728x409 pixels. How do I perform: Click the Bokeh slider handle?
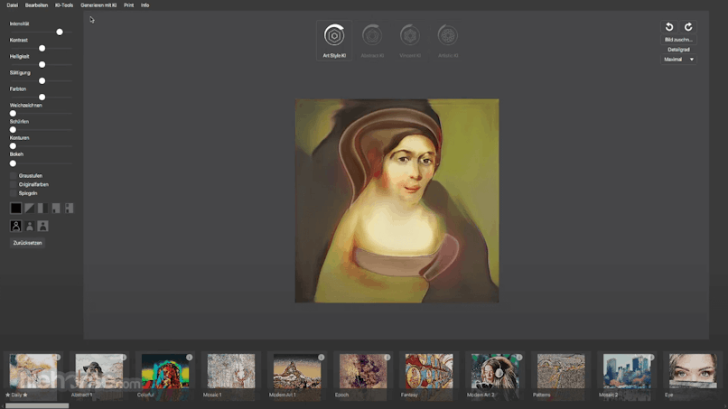[13, 163]
